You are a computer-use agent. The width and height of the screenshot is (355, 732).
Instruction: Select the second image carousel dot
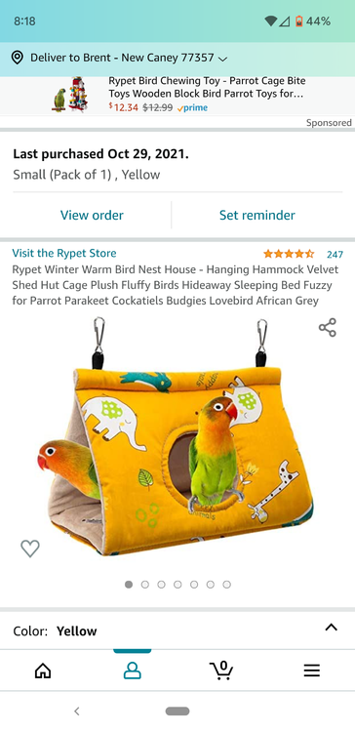pos(145,585)
